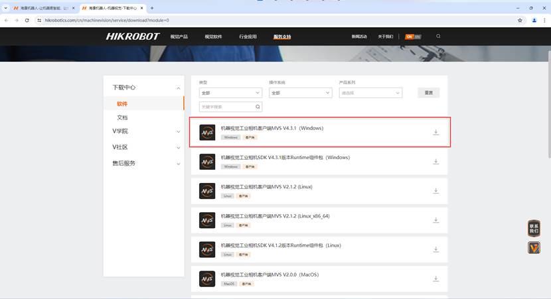Open 视觉软件 navigation menu

[213, 36]
